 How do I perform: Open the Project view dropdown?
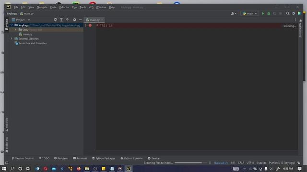pos(21,20)
